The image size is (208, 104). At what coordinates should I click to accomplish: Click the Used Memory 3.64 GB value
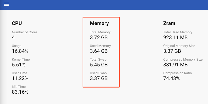tap(99, 51)
